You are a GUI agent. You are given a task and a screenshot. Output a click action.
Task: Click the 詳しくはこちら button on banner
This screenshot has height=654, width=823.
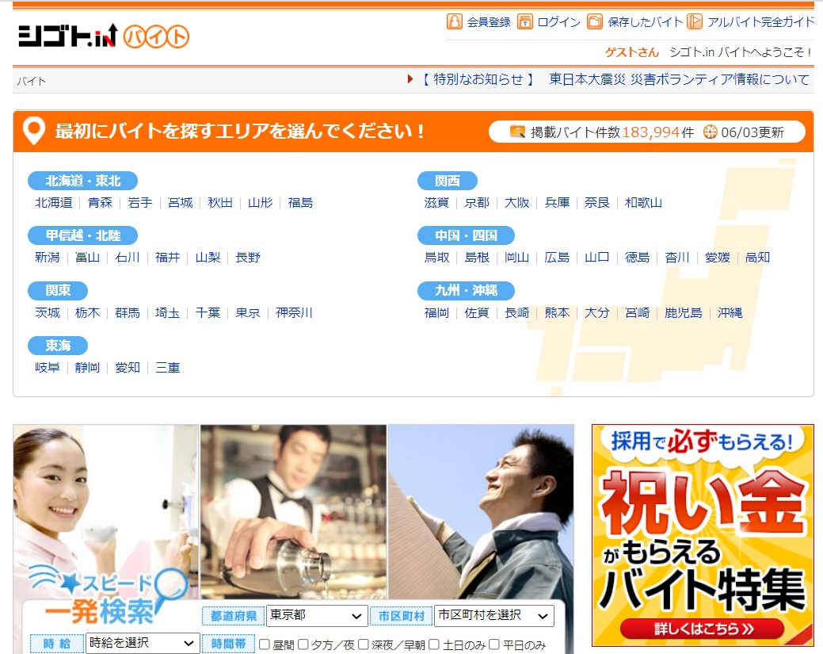(x=703, y=629)
